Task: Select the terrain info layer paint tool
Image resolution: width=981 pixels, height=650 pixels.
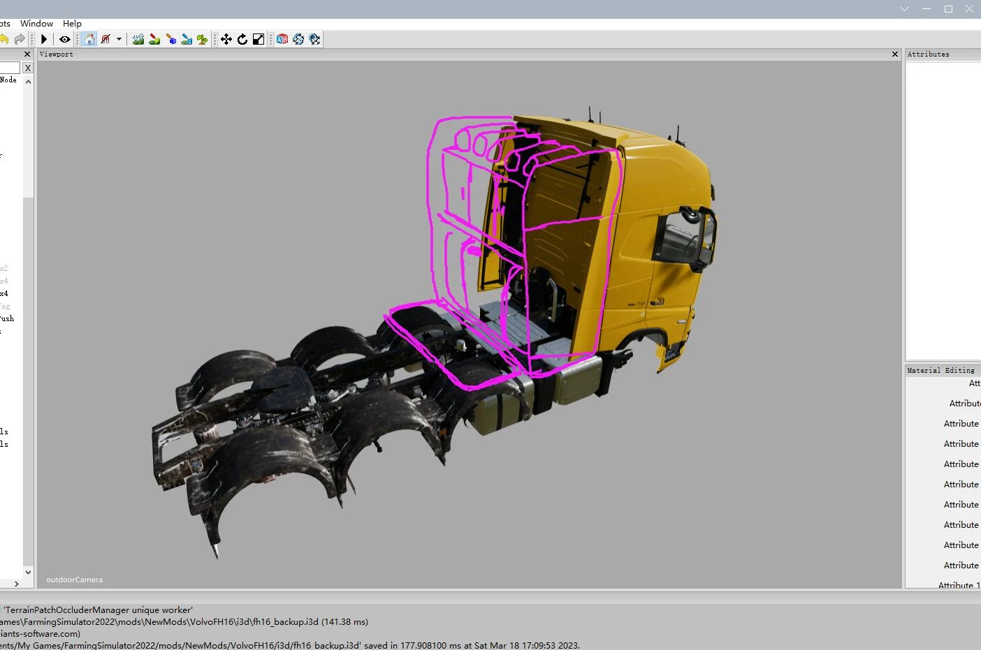Action: tap(187, 39)
